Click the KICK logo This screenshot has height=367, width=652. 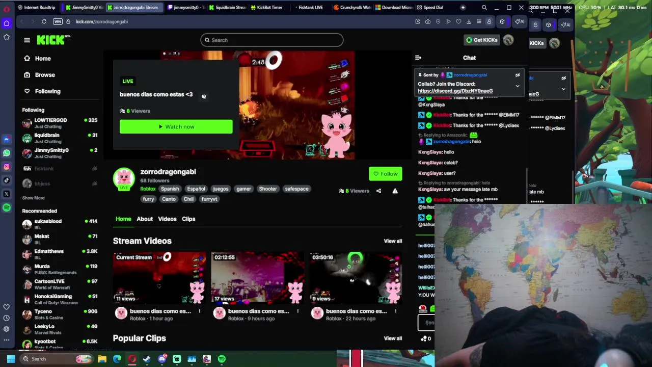[53, 40]
